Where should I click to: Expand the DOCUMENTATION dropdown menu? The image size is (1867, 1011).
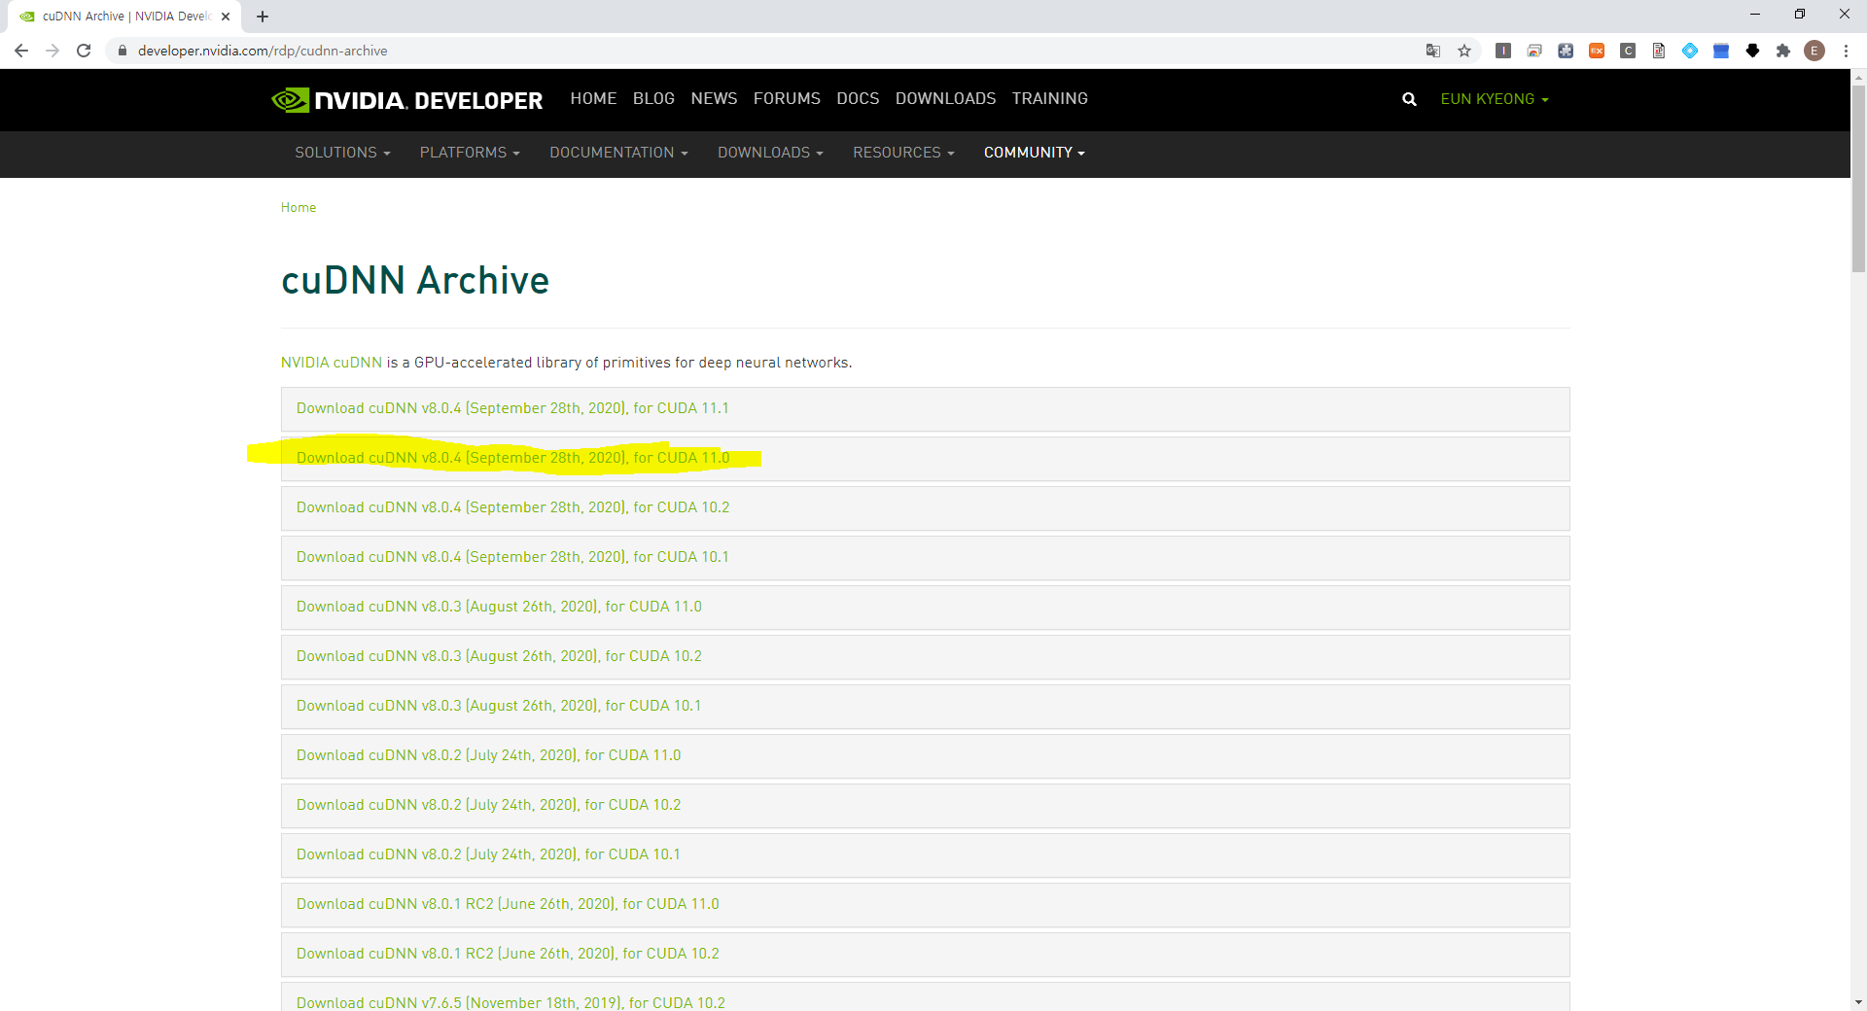(618, 153)
